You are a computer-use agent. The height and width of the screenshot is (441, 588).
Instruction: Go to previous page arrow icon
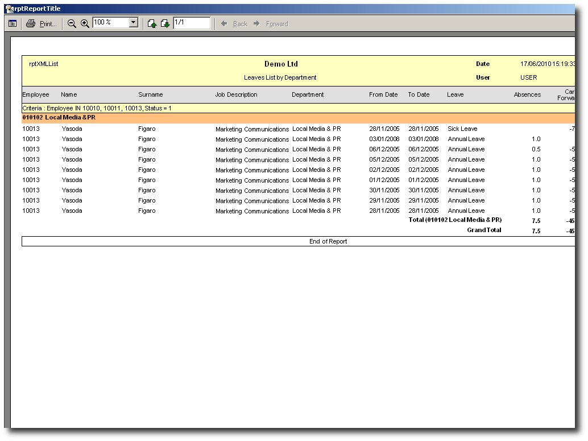pyautogui.click(x=152, y=24)
